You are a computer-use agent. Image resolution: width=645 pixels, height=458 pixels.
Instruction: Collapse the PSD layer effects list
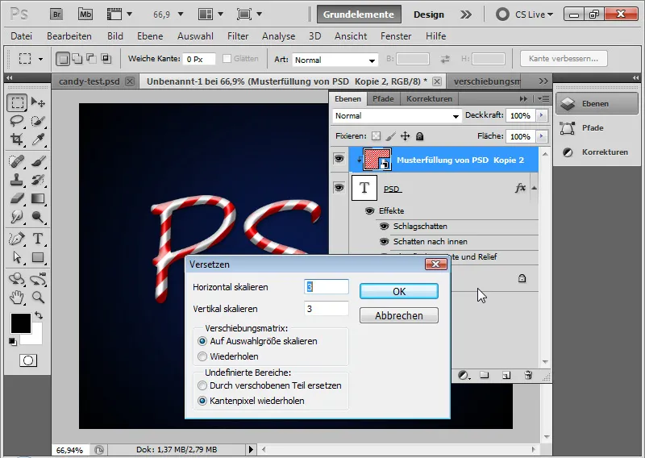[534, 188]
